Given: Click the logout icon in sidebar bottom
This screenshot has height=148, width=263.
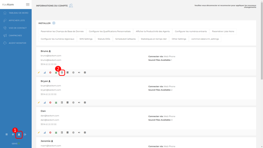Looking at the screenshot, I should coord(25,134).
